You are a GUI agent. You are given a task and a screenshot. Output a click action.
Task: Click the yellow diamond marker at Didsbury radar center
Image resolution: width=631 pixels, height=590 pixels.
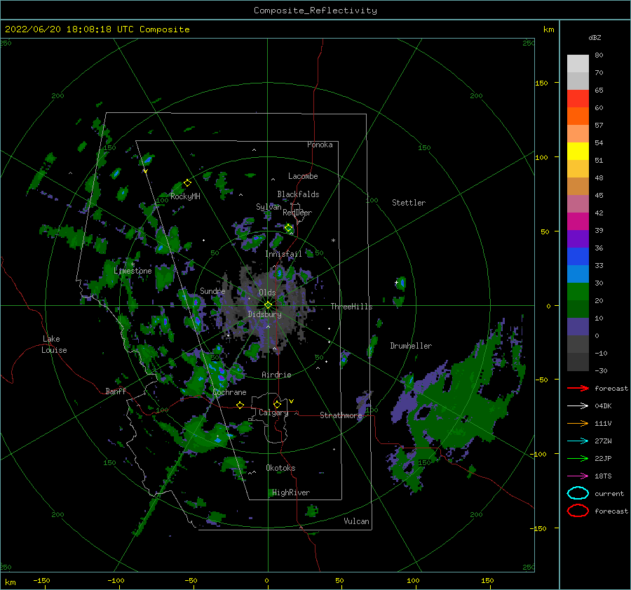pos(268,305)
